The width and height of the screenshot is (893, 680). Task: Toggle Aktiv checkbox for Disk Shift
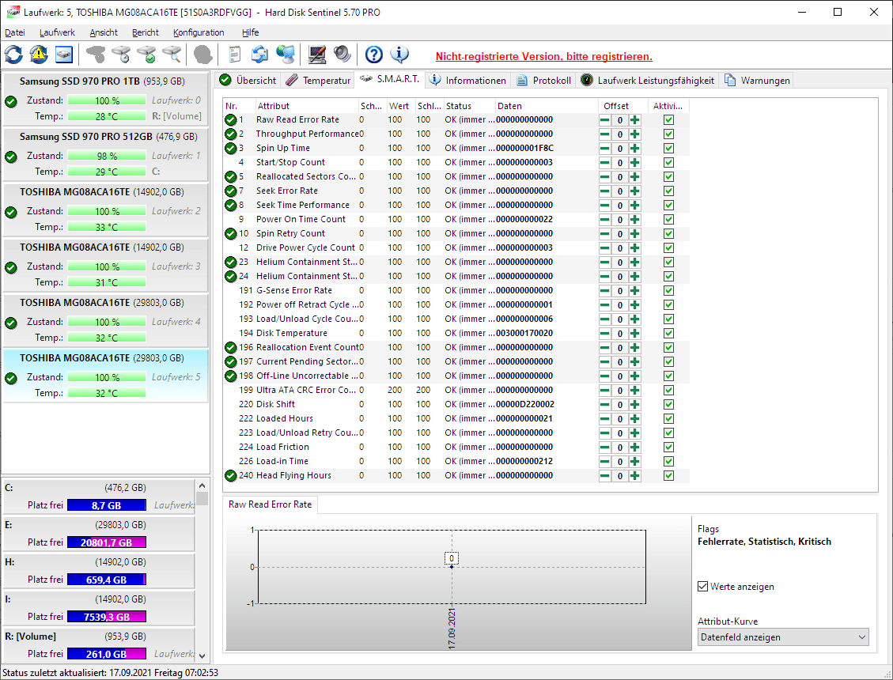pos(668,405)
